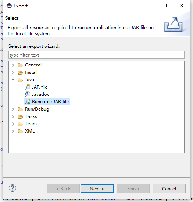Maximize the Export dialog window
The image size is (193, 202).
[x=165, y=6]
